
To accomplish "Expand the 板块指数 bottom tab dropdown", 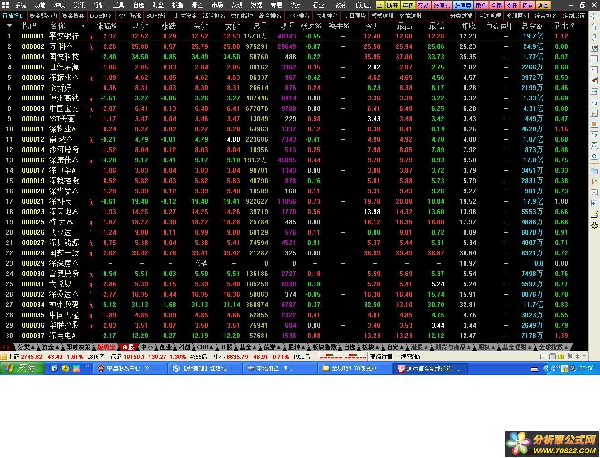I will [325, 347].
